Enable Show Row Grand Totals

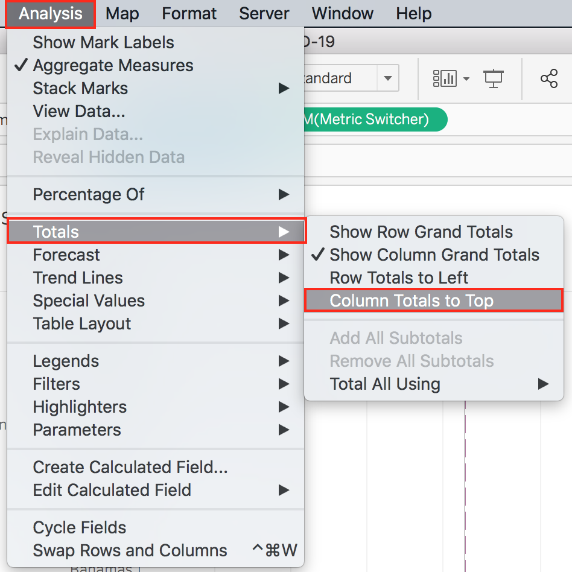coord(421,232)
